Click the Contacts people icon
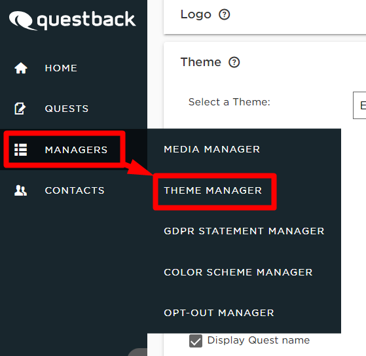Image resolution: width=366 pixels, height=356 pixels. pos(20,190)
